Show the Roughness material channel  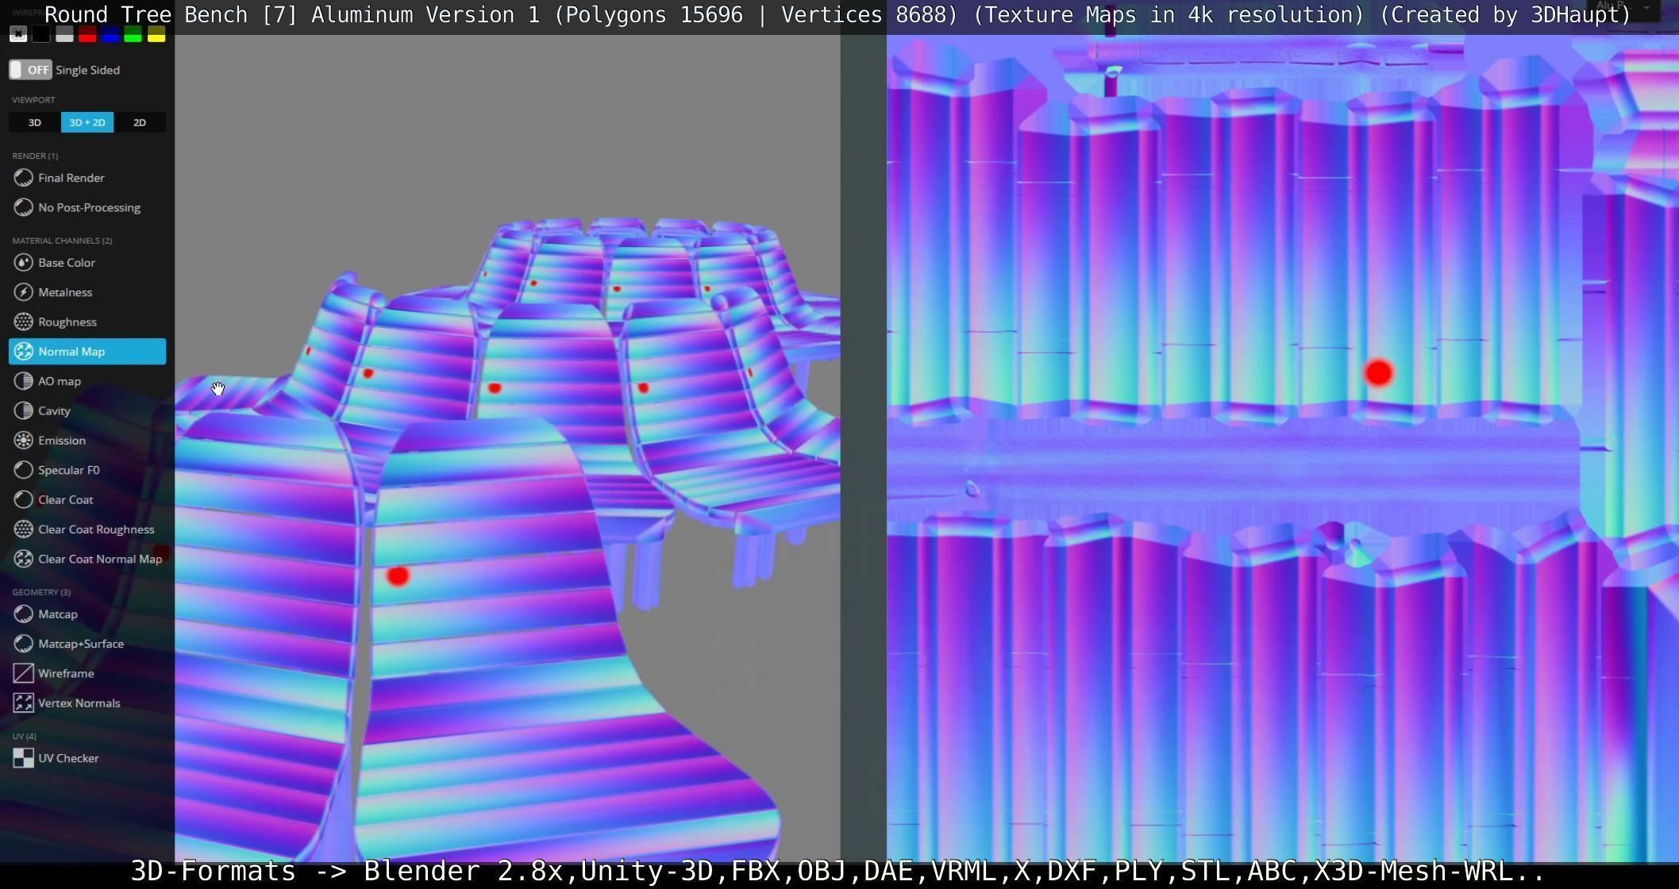pos(67,321)
